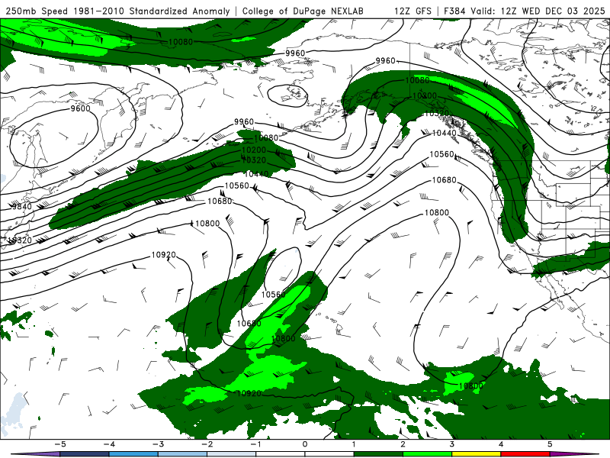Click the positive 4 tick label on the color bar

(501, 444)
